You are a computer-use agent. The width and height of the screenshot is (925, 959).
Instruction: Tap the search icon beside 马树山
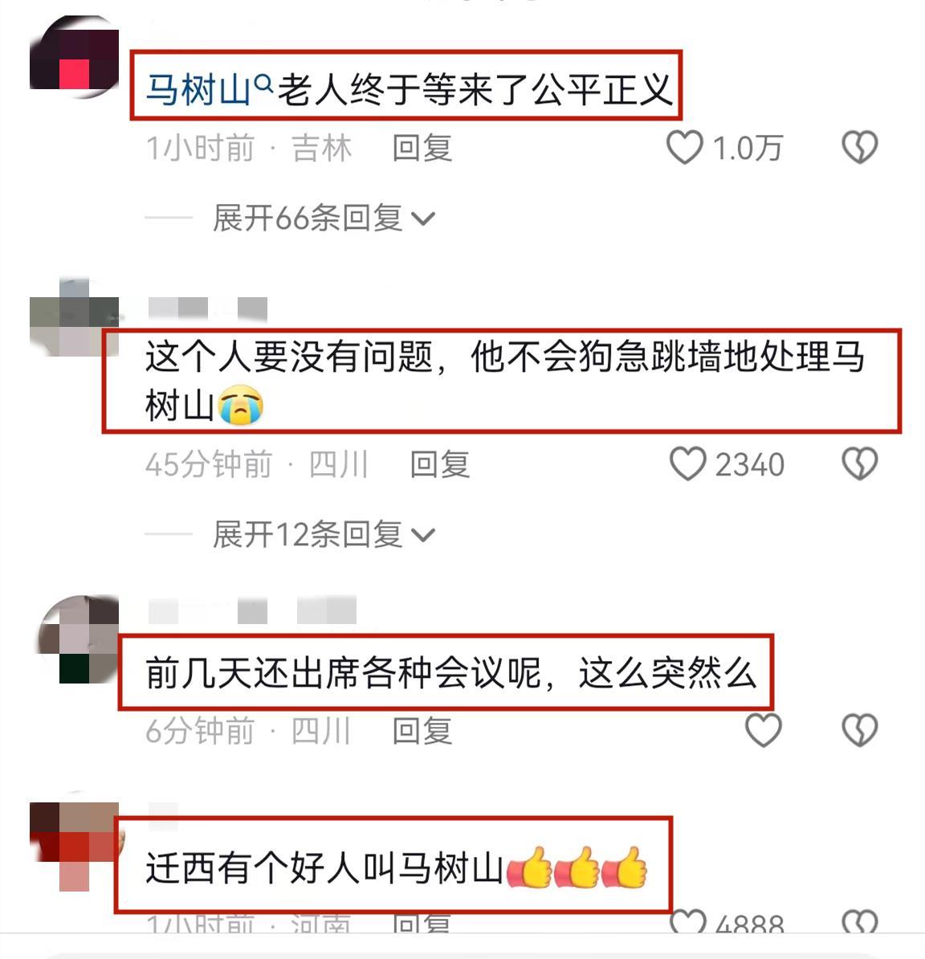263,82
